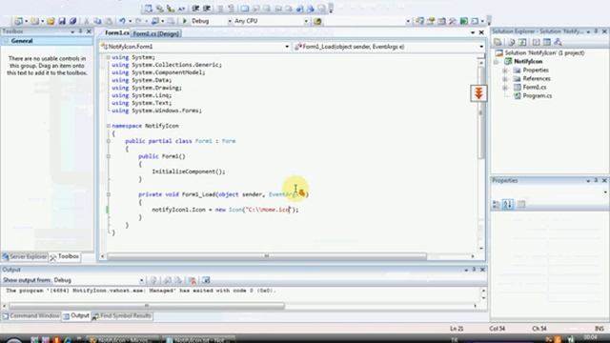Click the Navigate Backward icon
The width and height of the screenshot is (610, 343).
click(x=154, y=21)
